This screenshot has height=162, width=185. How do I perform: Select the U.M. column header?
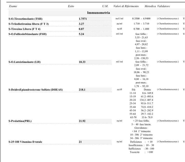tap(105, 6)
